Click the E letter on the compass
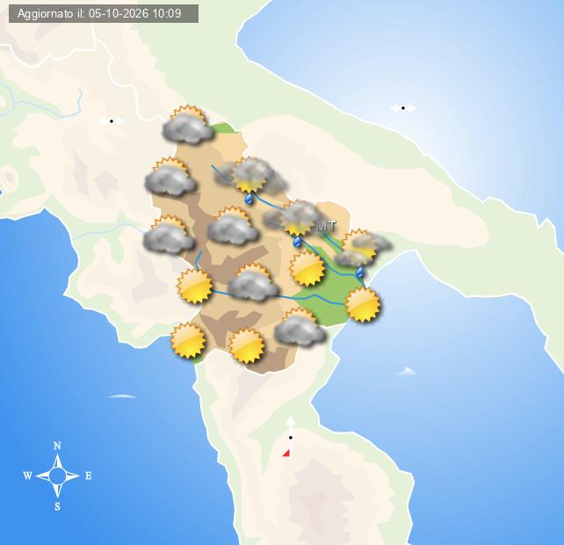This screenshot has height=545, width=564. point(88,476)
